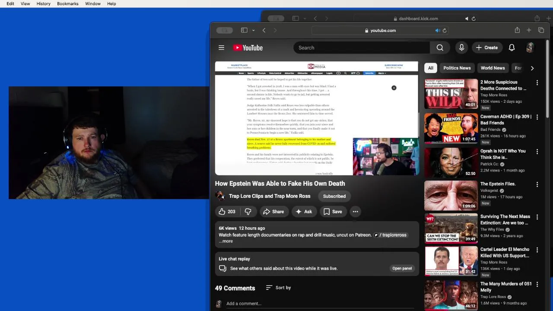553x311 pixels.
Task: Show the Safari tab overview
Action: pos(541,30)
